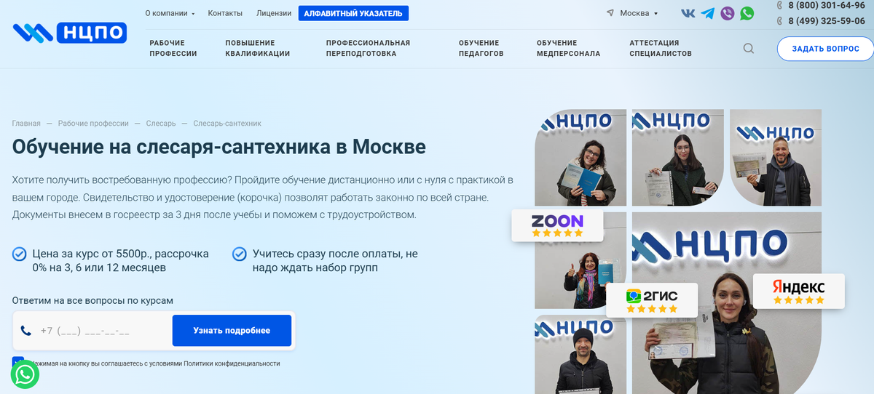
Task: Open the Аттестация специалистов menu
Action: tap(661, 49)
